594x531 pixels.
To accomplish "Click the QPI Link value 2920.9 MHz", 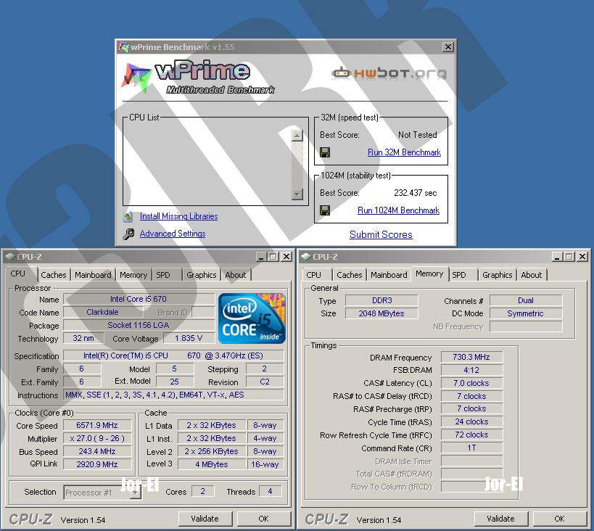I will [97, 464].
